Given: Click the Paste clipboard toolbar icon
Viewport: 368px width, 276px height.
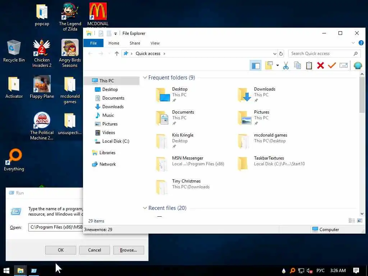Looking at the screenshot, I should (309, 65).
